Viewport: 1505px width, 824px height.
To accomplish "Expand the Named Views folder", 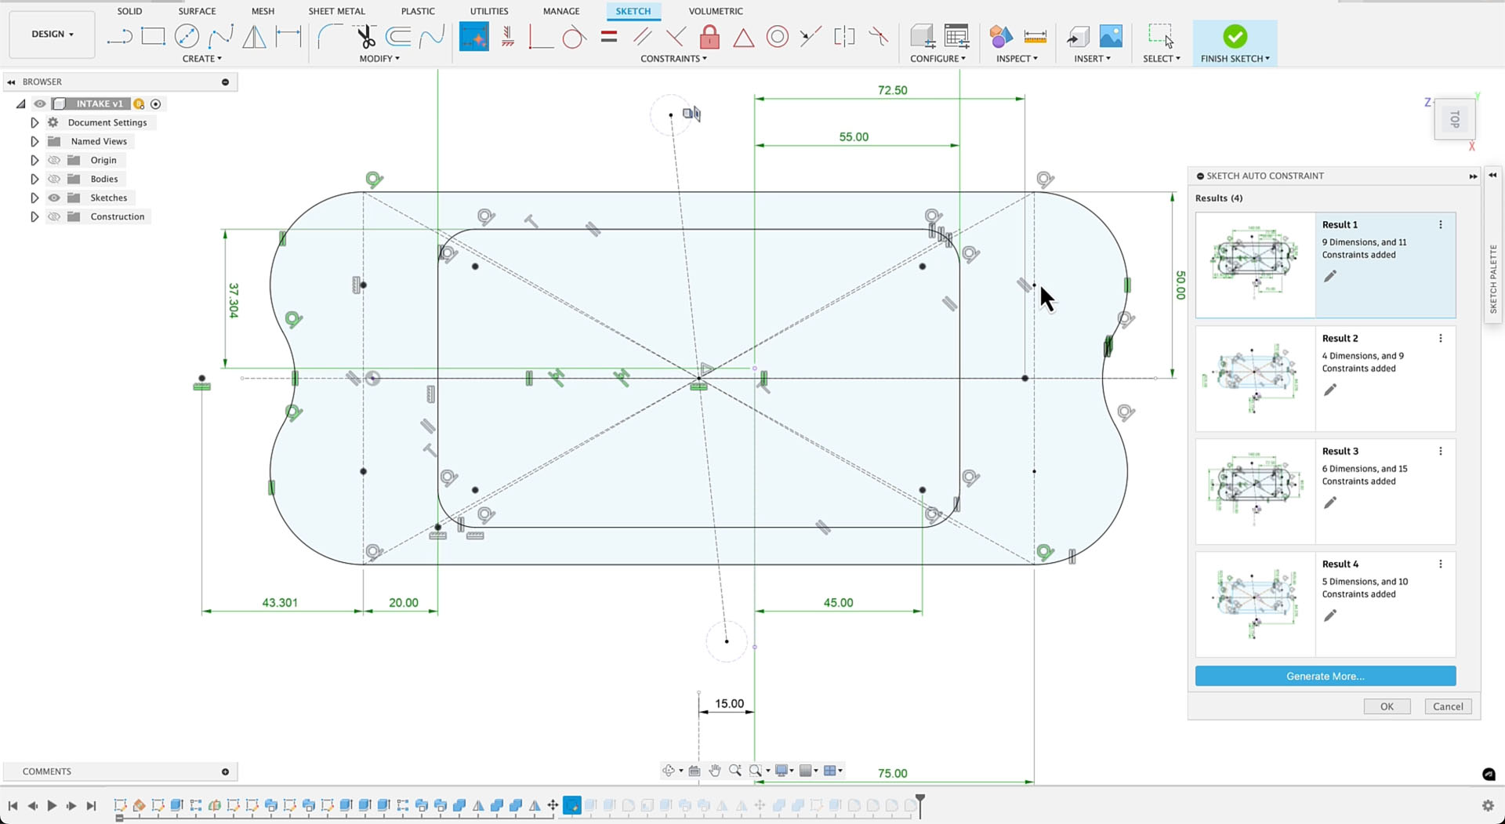I will click(x=34, y=141).
